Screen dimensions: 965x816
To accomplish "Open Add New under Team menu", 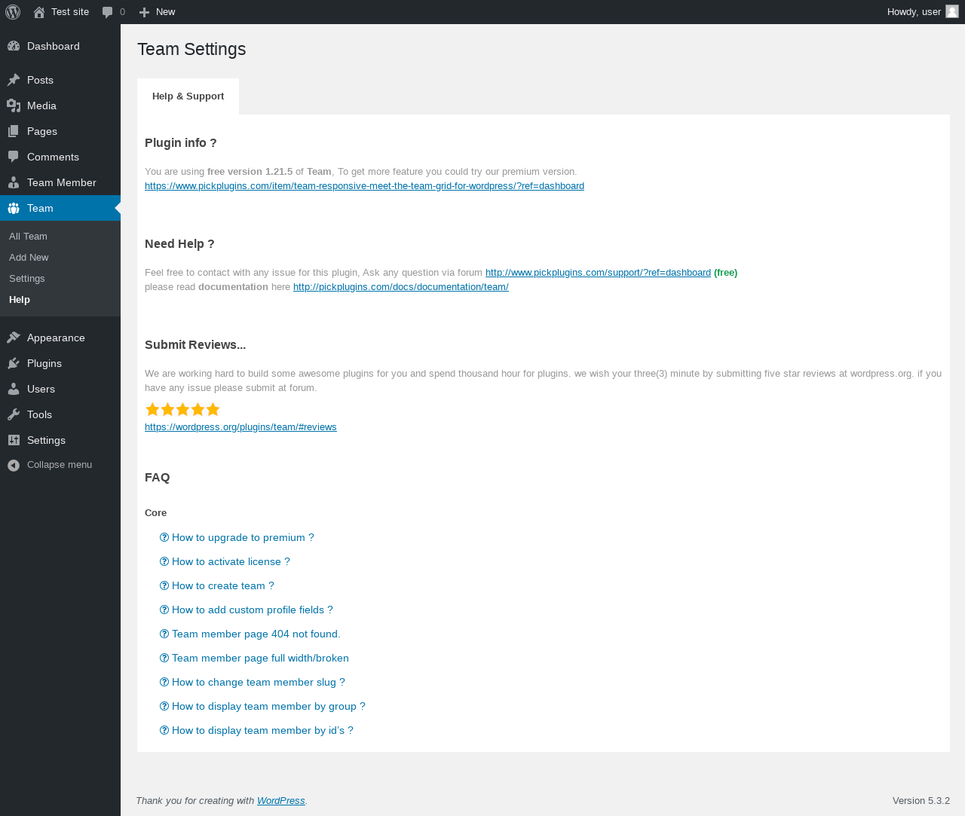I will (x=60, y=257).
